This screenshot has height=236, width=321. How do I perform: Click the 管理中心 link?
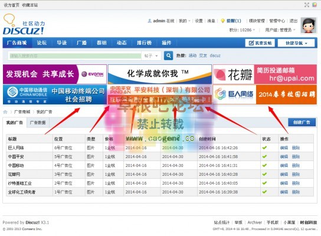[x=277, y=21]
